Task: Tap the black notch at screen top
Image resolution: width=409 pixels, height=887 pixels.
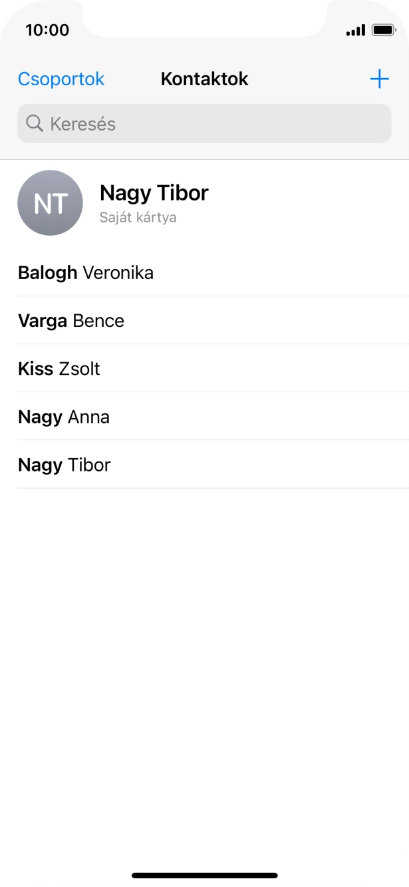Action: [204, 17]
